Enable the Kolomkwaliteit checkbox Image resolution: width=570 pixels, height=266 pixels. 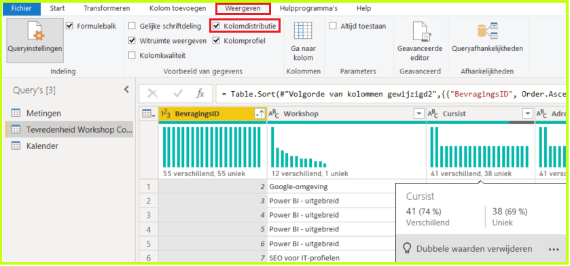(132, 55)
